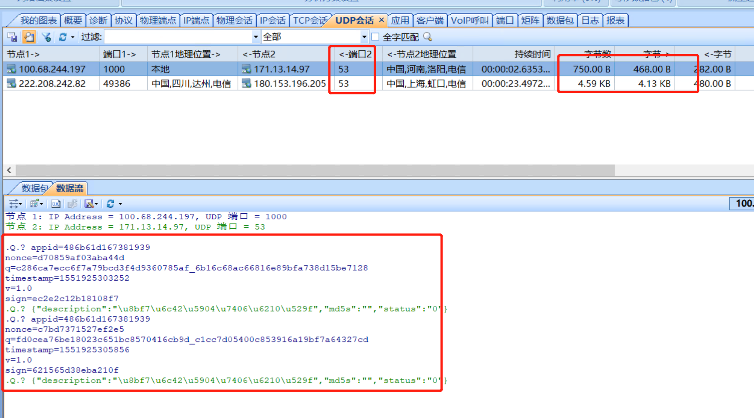The height and width of the screenshot is (418, 754).
Task: Switch to the 报表 tab
Action: 615,20
